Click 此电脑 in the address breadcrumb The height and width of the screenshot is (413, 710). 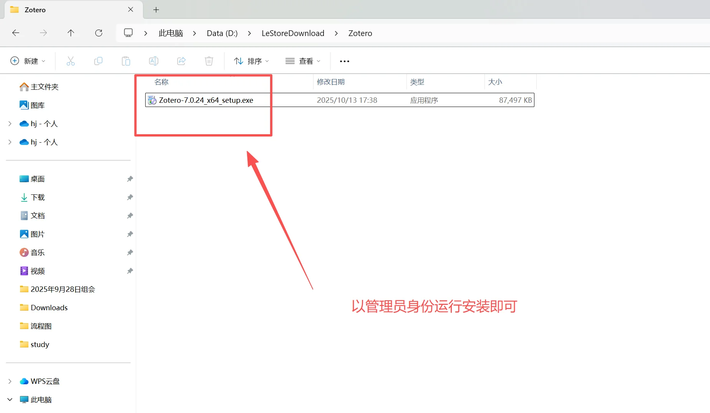point(171,33)
